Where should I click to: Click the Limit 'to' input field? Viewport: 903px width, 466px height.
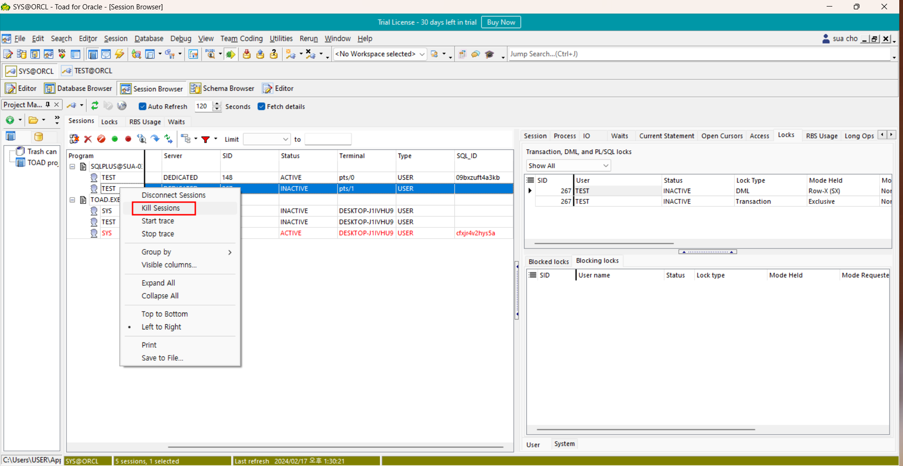pyautogui.click(x=328, y=139)
